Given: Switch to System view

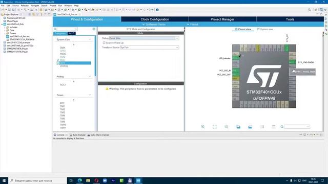Looking at the screenshot, I should tap(265, 29).
